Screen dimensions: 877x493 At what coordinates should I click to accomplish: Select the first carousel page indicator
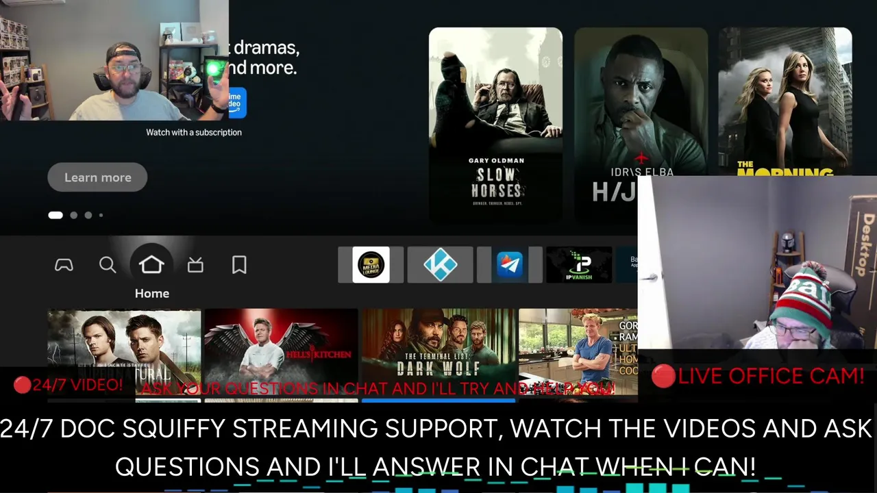55,215
